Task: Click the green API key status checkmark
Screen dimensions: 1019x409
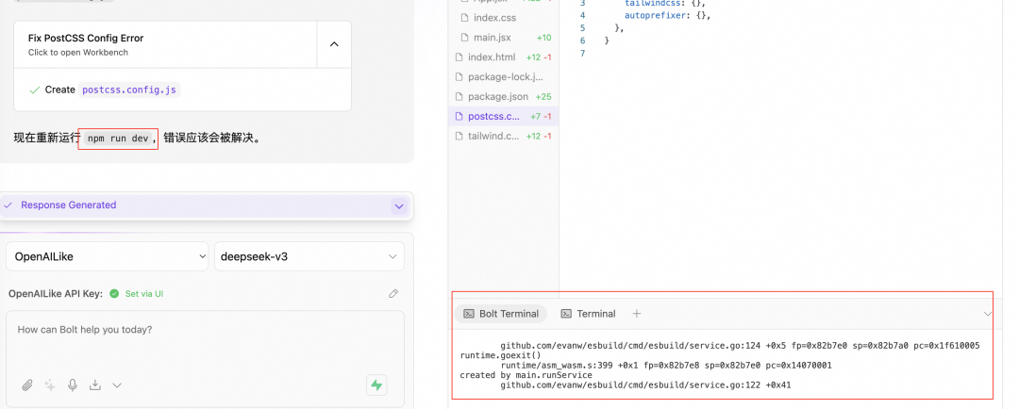Action: click(x=114, y=293)
